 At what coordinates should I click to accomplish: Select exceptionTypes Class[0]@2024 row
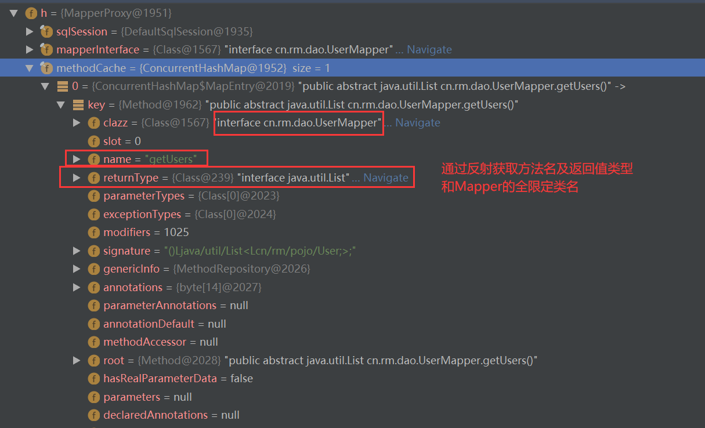[x=352, y=214]
